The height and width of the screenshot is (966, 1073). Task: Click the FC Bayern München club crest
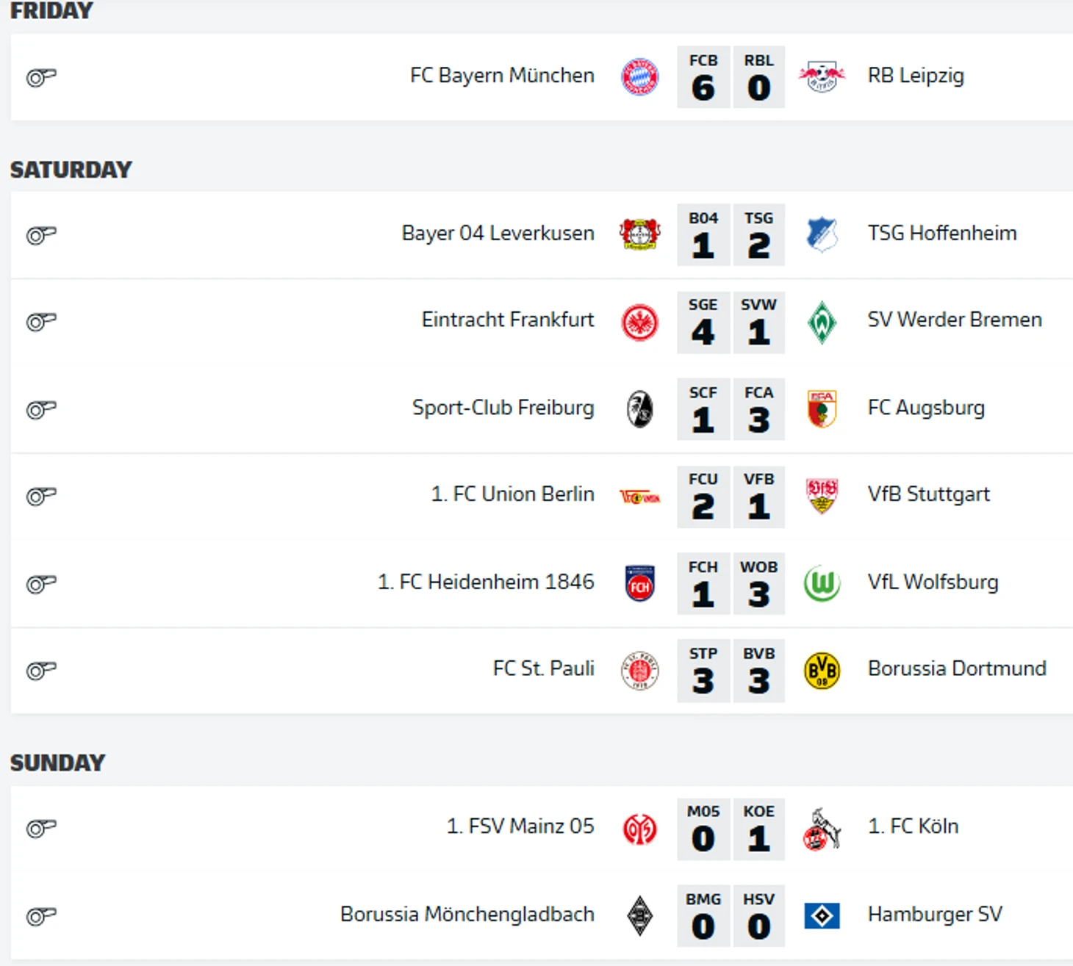tap(639, 77)
